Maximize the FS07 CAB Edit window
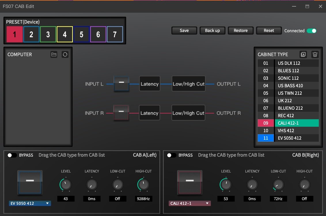The image size is (326, 216). point(307,6)
